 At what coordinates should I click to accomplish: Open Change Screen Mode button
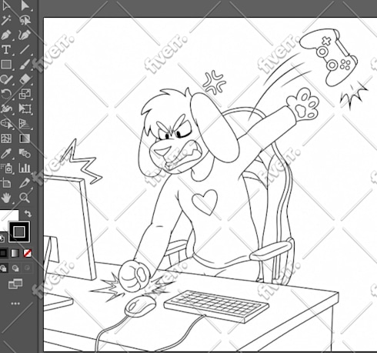15,284
